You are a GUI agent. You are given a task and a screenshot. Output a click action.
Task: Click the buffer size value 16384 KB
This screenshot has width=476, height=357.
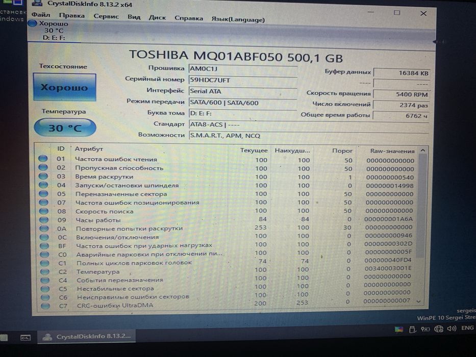tap(402, 73)
